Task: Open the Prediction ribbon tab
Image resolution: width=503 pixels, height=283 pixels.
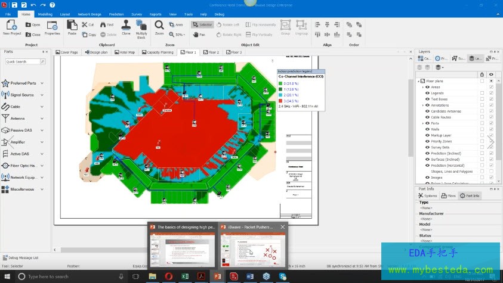Action: [x=116, y=14]
